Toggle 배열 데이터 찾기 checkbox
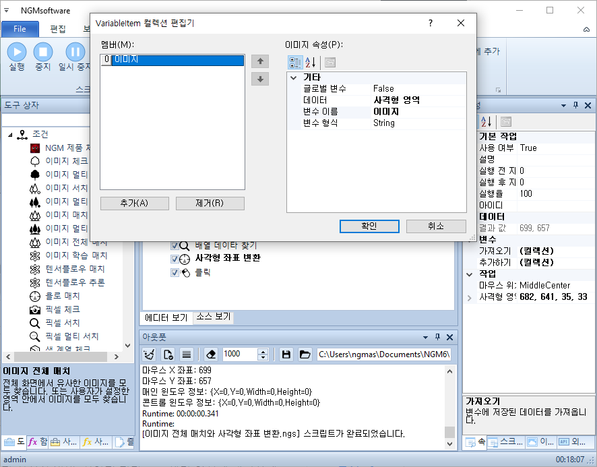 click(175, 246)
